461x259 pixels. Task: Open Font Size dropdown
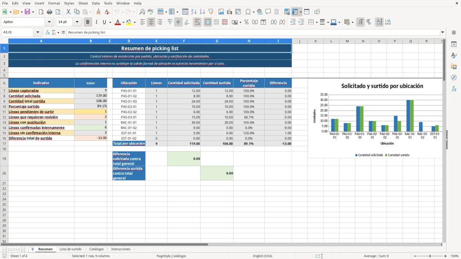pyautogui.click(x=77, y=22)
